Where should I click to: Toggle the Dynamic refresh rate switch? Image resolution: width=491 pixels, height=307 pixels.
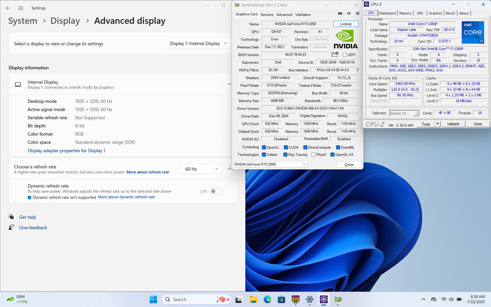coord(217,191)
